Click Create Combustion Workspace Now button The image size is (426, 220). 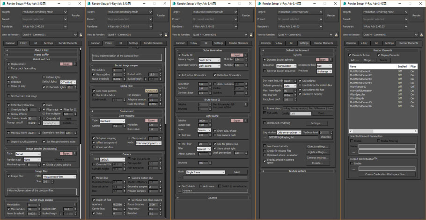point(387,174)
